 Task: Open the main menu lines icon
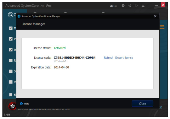tap(143, 6)
